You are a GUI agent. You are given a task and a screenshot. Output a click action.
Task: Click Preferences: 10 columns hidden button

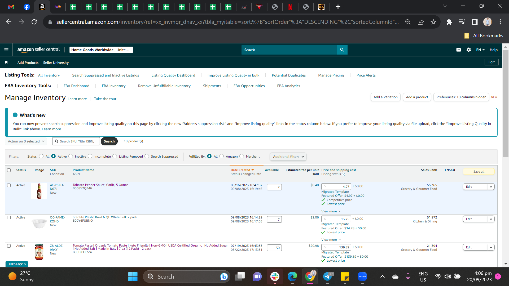[x=461, y=97]
